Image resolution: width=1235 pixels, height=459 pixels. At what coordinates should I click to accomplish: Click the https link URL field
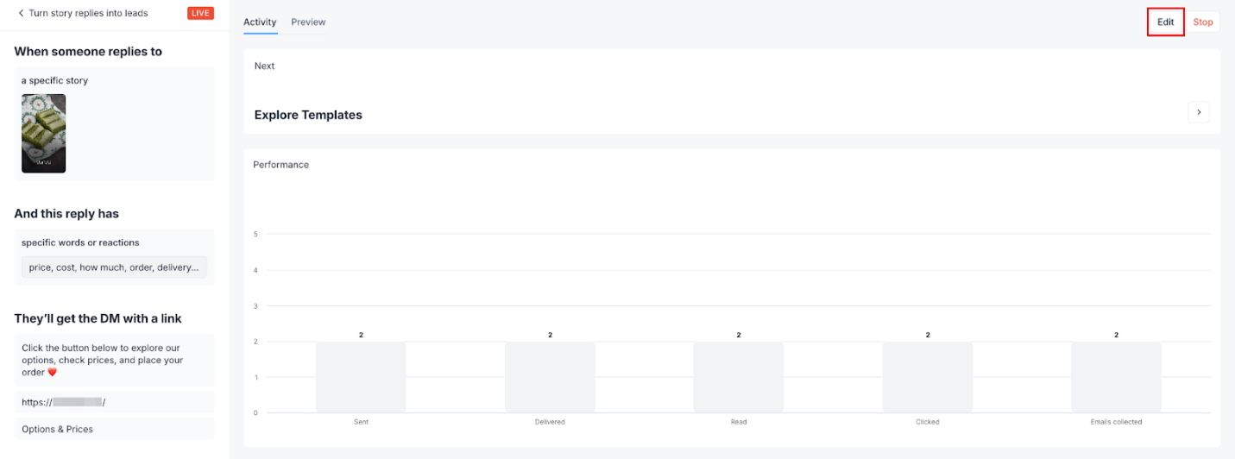point(114,402)
